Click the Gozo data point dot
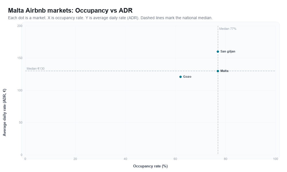This screenshot has width=287, height=172. pyautogui.click(x=181, y=77)
